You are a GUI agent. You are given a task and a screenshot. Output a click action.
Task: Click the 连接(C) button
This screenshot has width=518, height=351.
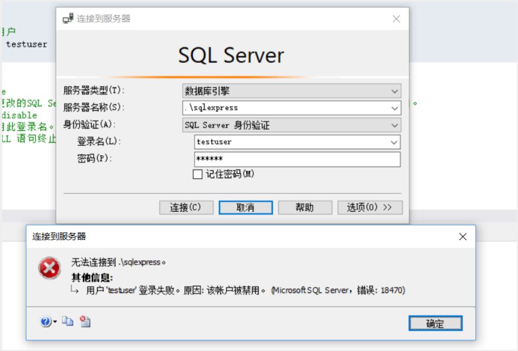[186, 207]
